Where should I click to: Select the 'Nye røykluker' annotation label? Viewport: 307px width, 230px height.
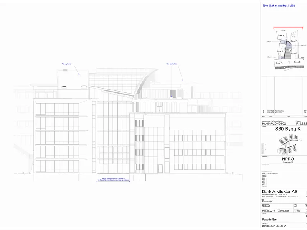pos(172,64)
